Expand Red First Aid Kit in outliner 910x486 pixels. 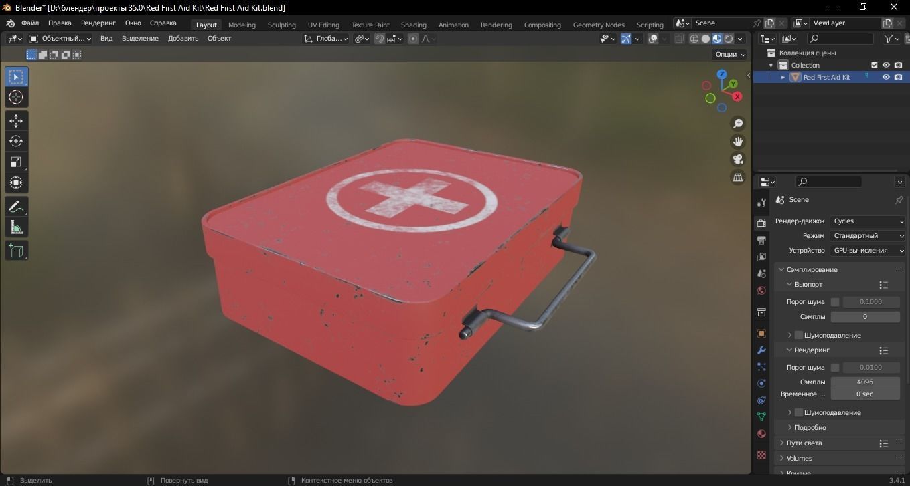(783, 77)
